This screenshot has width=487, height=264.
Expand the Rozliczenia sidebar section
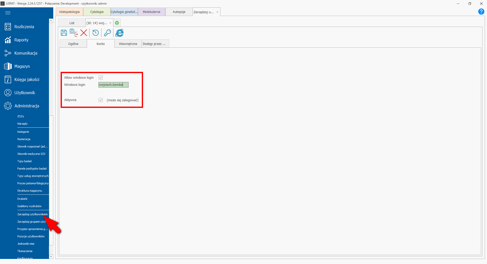coord(24,27)
